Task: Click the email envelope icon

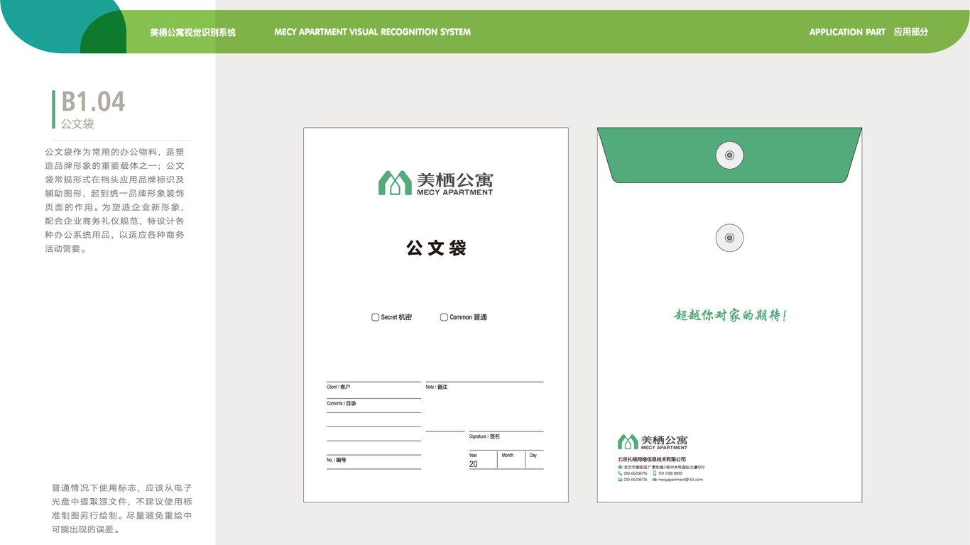Action: 655,480
